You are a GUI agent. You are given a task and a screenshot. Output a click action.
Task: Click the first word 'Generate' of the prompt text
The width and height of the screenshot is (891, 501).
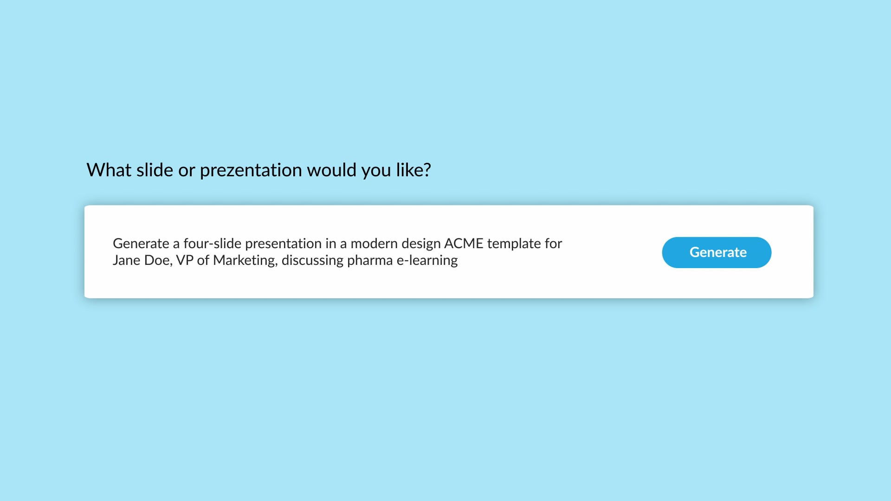141,244
